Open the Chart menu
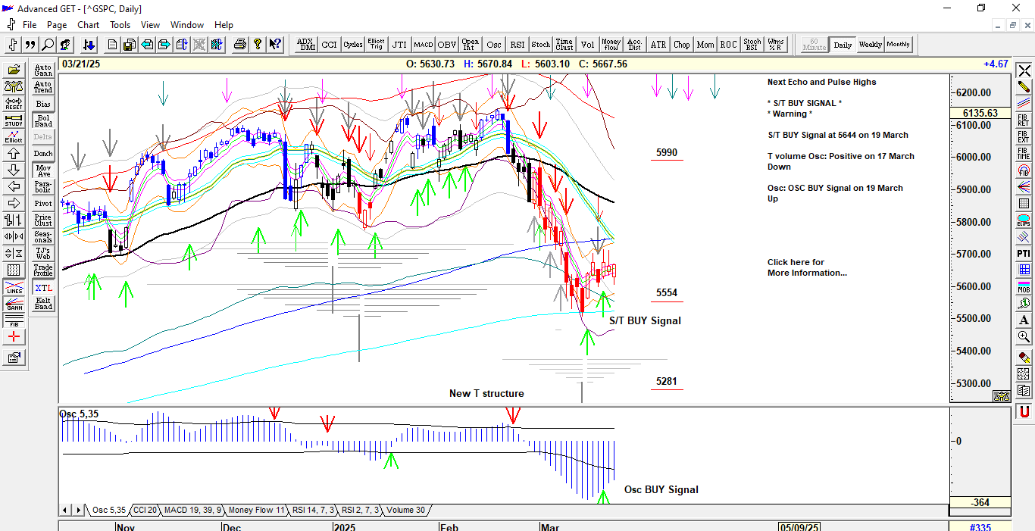 coord(88,25)
